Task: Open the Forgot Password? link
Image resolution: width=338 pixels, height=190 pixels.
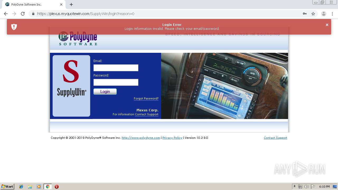Action: pos(146,98)
